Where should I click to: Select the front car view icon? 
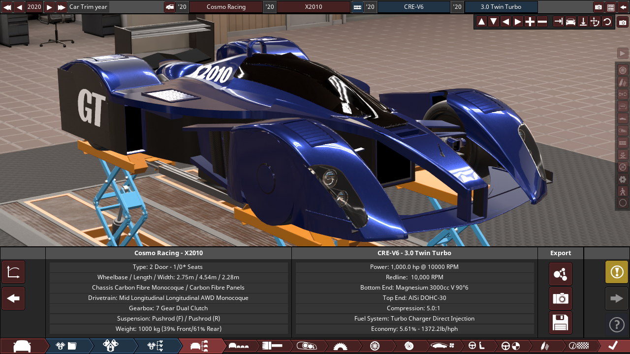pos(571,22)
